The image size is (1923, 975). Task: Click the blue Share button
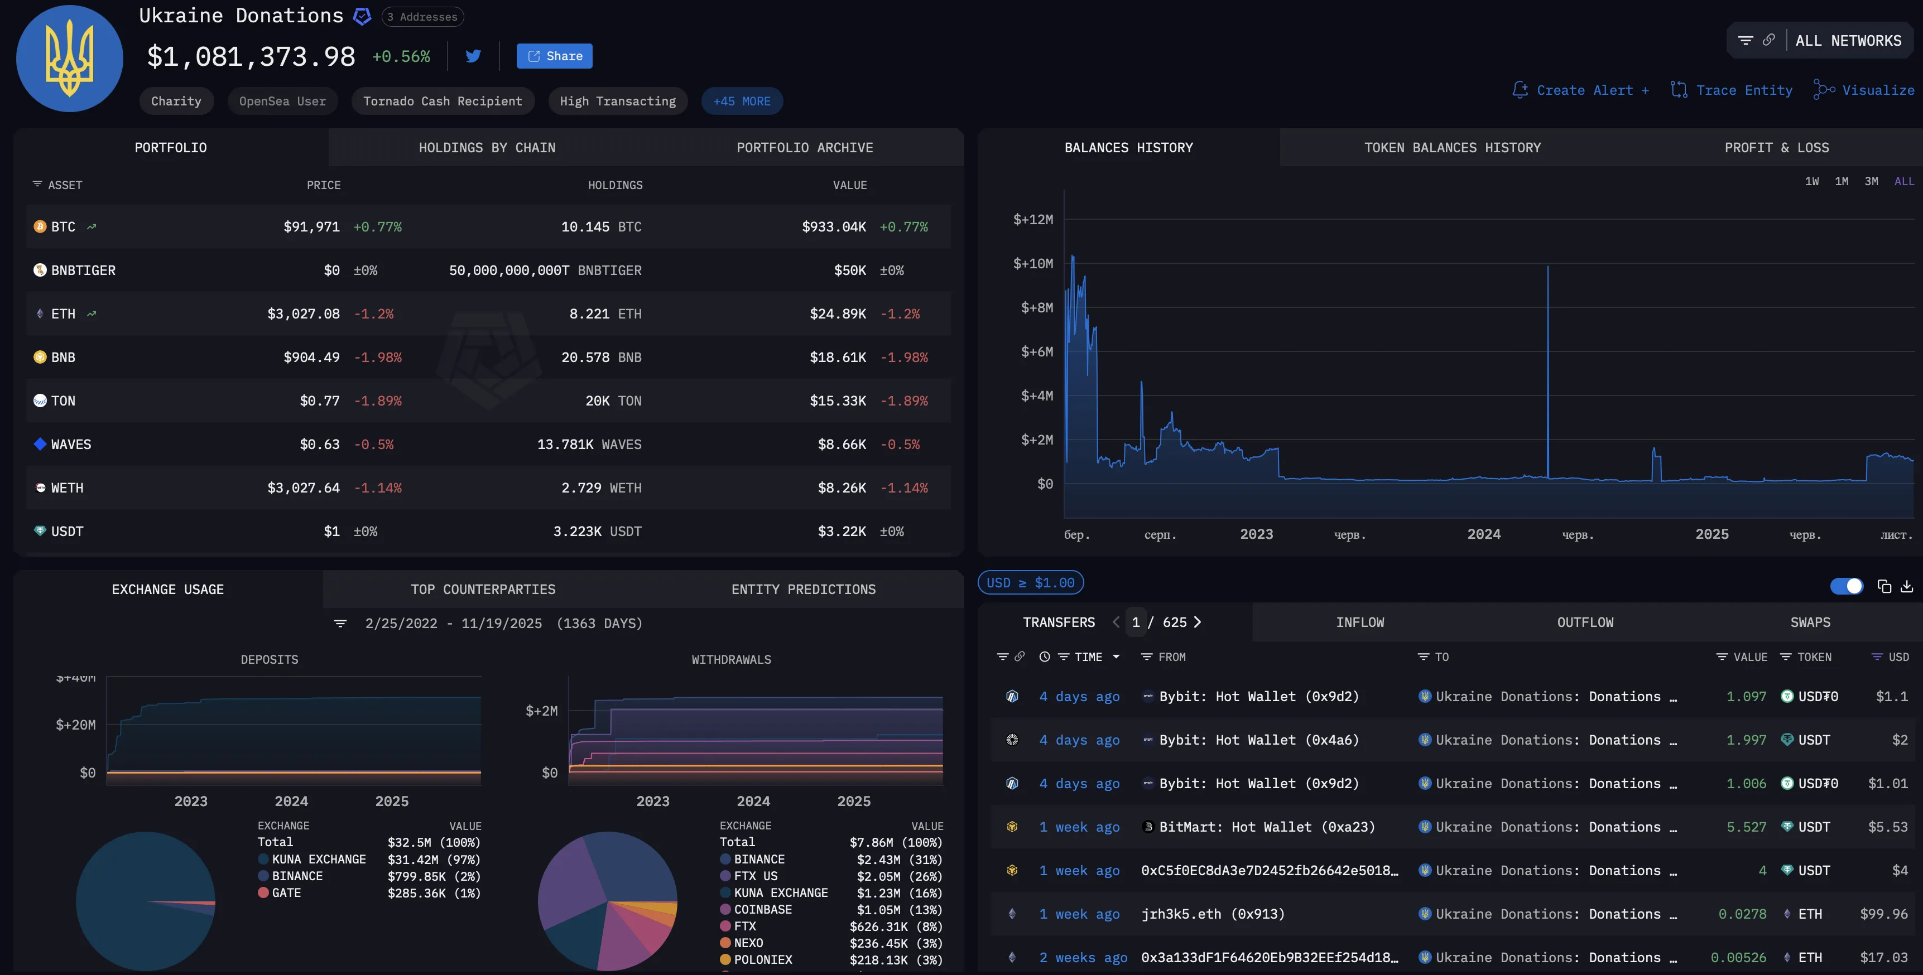pyautogui.click(x=554, y=56)
